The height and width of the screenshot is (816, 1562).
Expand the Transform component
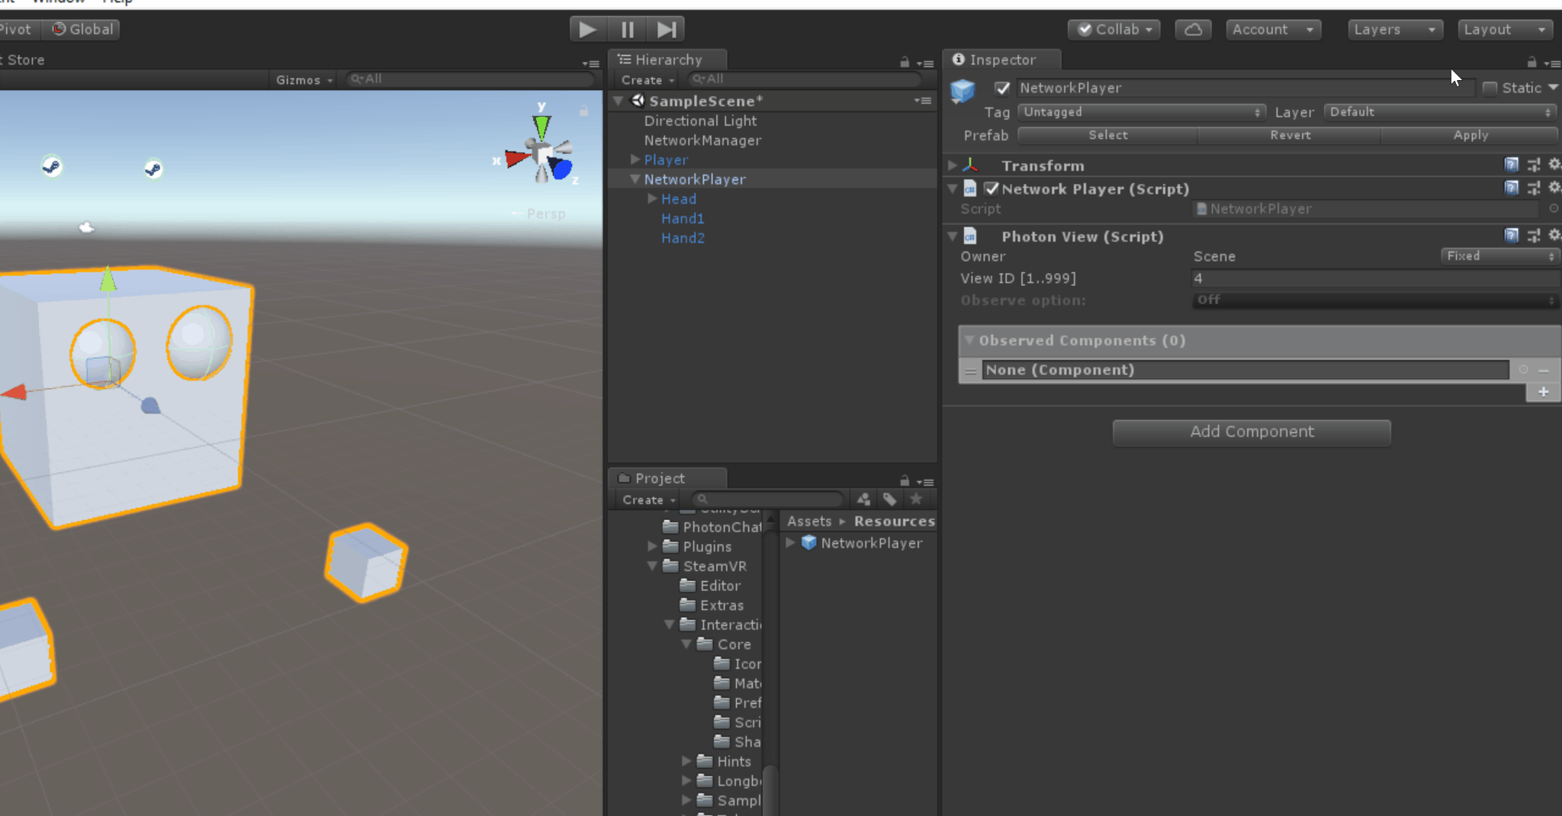pos(953,165)
